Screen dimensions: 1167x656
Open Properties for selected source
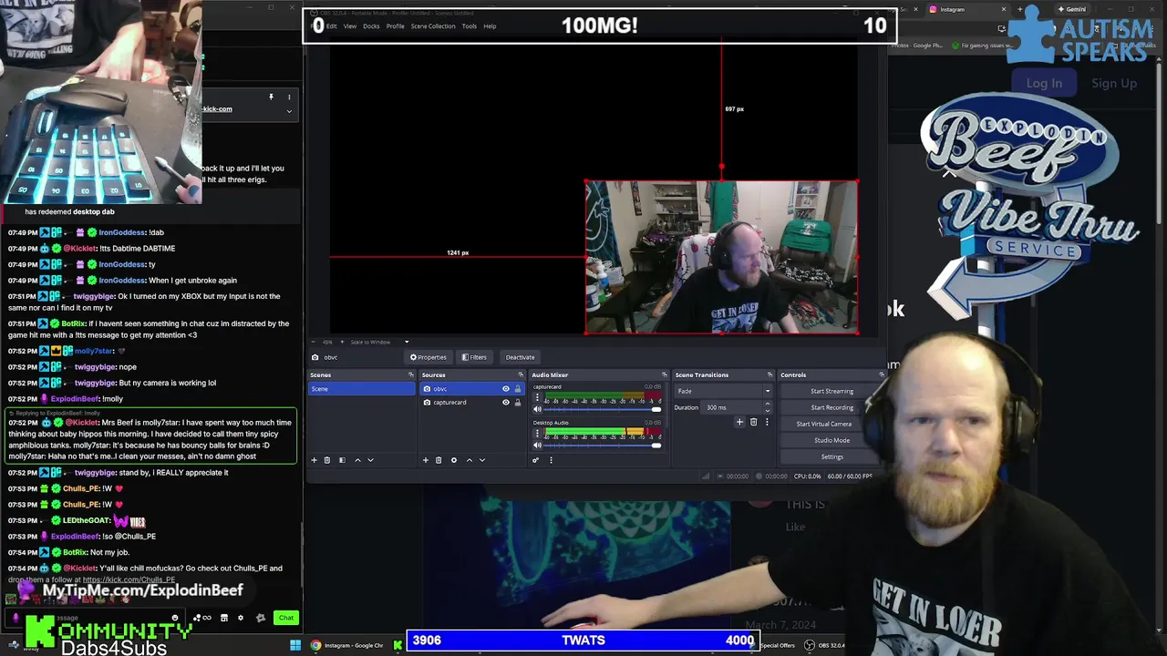coord(428,357)
